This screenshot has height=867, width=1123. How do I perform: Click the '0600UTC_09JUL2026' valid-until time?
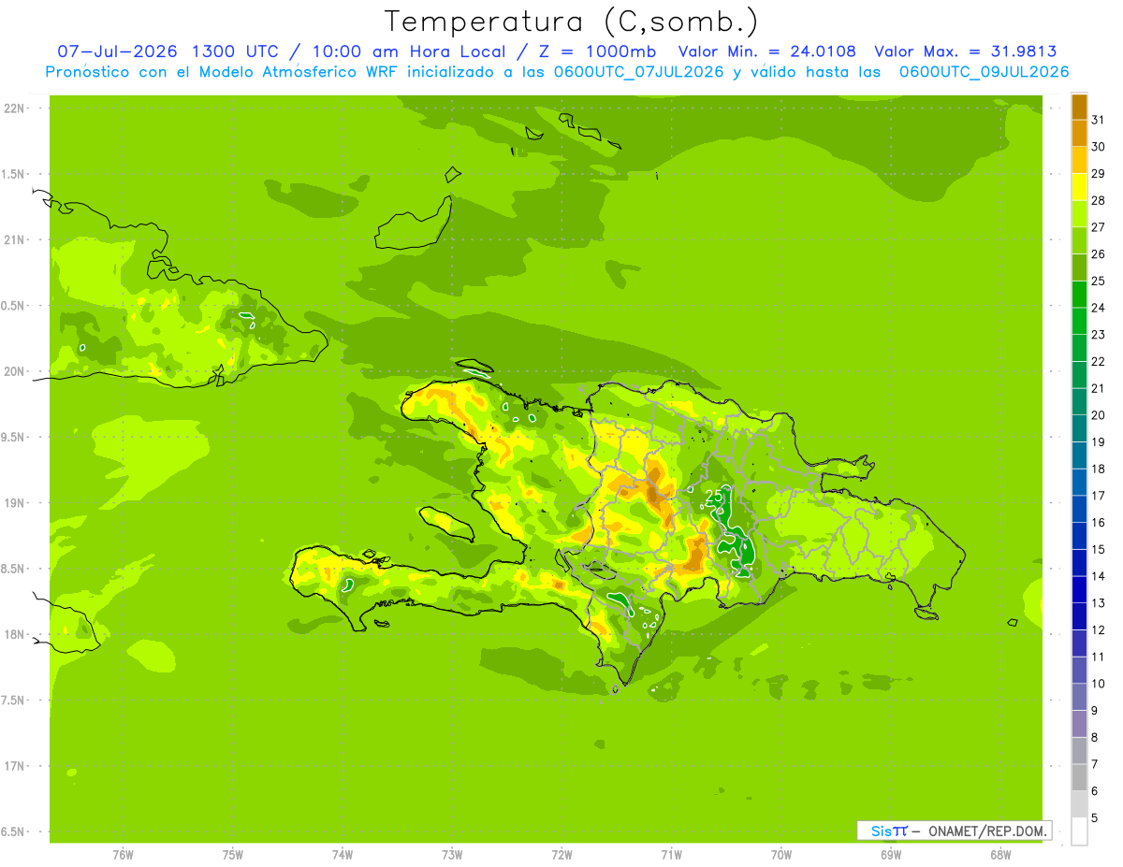click(x=984, y=72)
